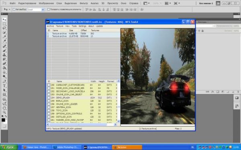This screenshot has height=150, width=241.
Task: Select the Zoom tool in toolbox
Action: pyautogui.click(x=4, y=112)
